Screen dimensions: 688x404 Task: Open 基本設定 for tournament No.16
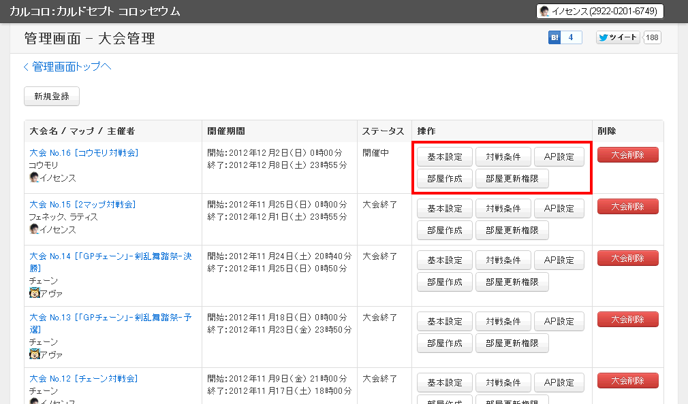444,157
